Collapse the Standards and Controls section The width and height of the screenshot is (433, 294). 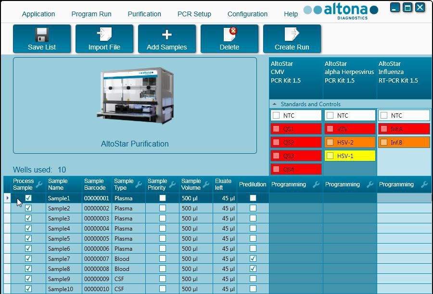tap(274, 104)
